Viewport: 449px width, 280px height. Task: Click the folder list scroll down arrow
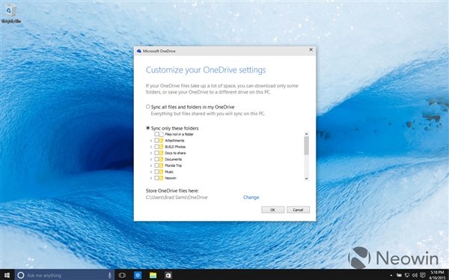pos(306,178)
